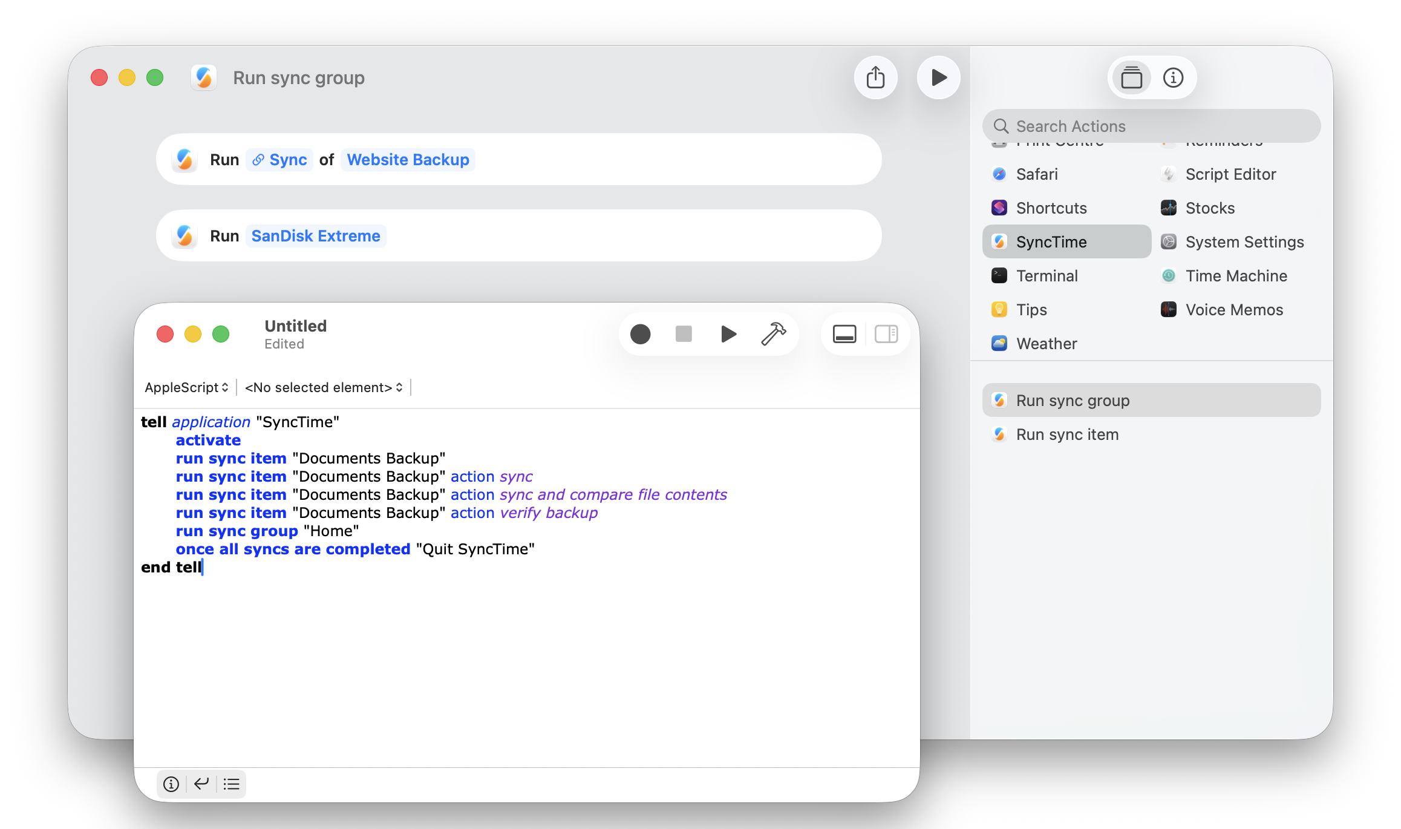Open the No selected element dropdown
Screen dimensions: 1401x829
pyautogui.click(x=324, y=387)
